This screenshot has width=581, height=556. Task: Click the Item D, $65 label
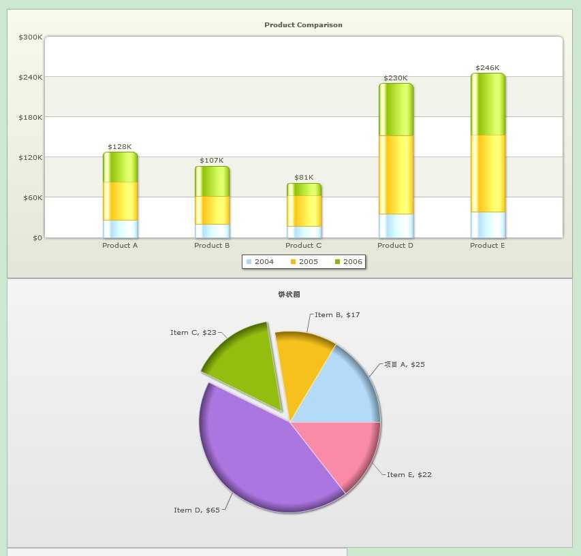pyautogui.click(x=197, y=510)
